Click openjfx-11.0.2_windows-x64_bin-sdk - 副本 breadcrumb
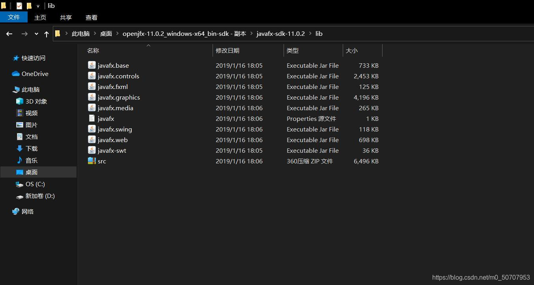 click(x=184, y=34)
